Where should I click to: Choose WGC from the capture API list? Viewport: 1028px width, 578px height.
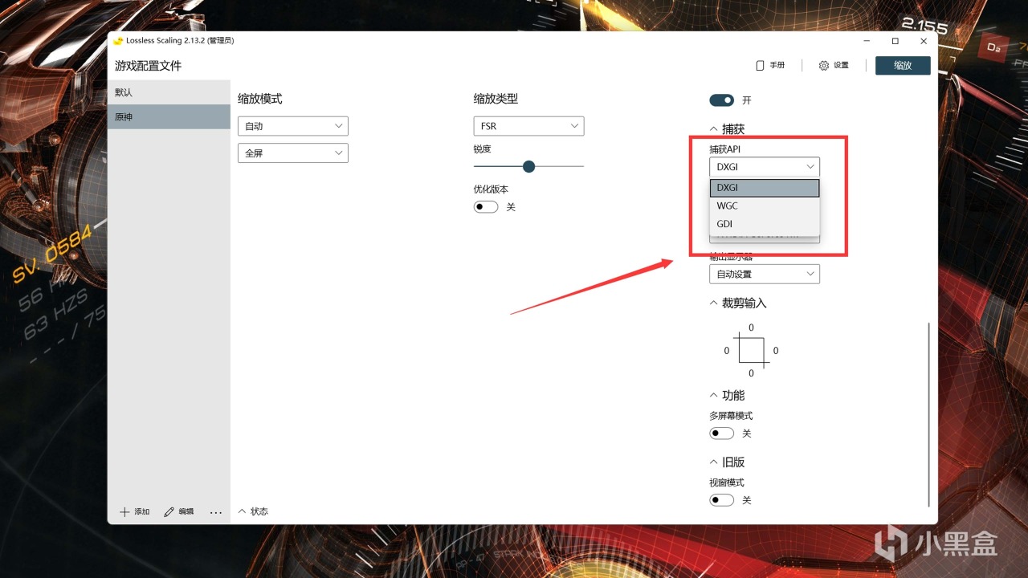coord(765,206)
